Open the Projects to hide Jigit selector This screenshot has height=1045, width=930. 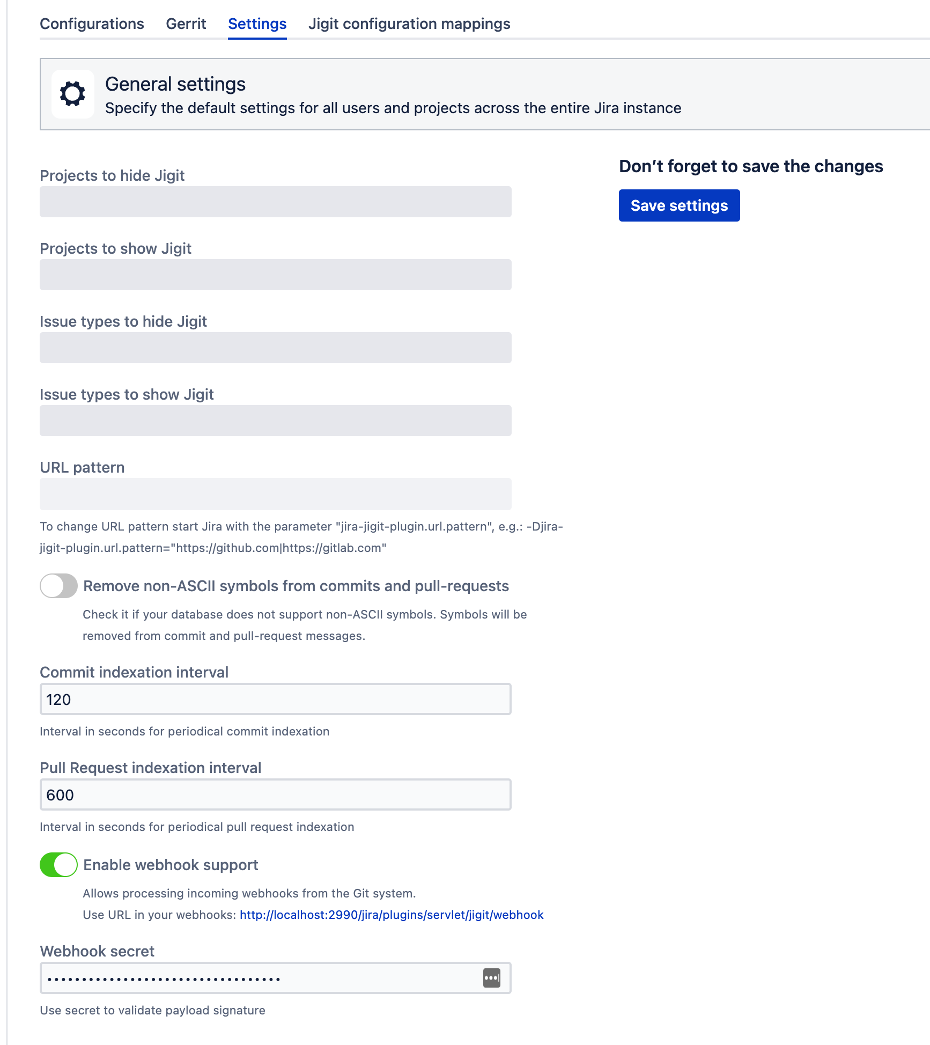tap(275, 202)
